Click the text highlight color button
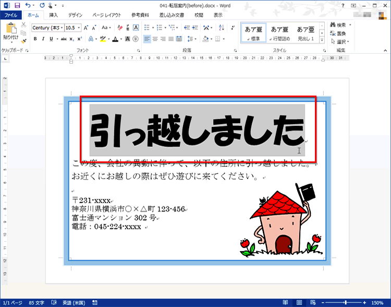 click(x=103, y=39)
